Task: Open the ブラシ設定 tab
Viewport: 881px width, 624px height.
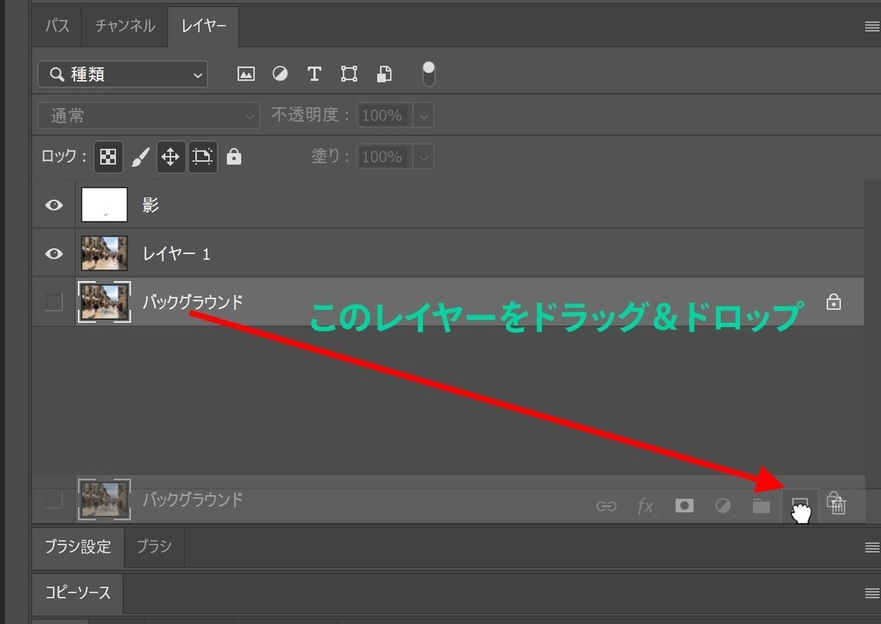Action: click(78, 546)
